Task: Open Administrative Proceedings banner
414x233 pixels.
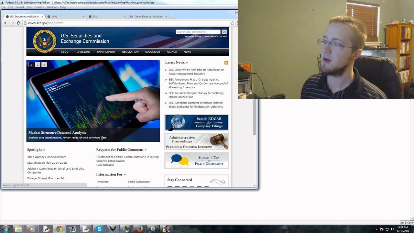Action: click(197, 141)
